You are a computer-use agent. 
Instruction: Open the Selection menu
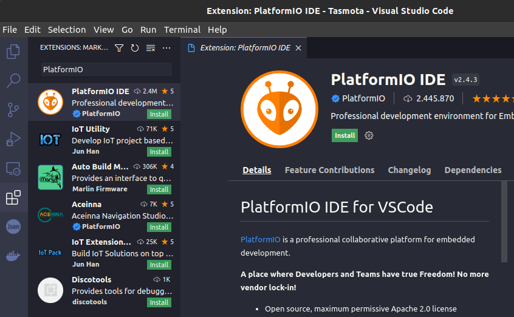67,30
